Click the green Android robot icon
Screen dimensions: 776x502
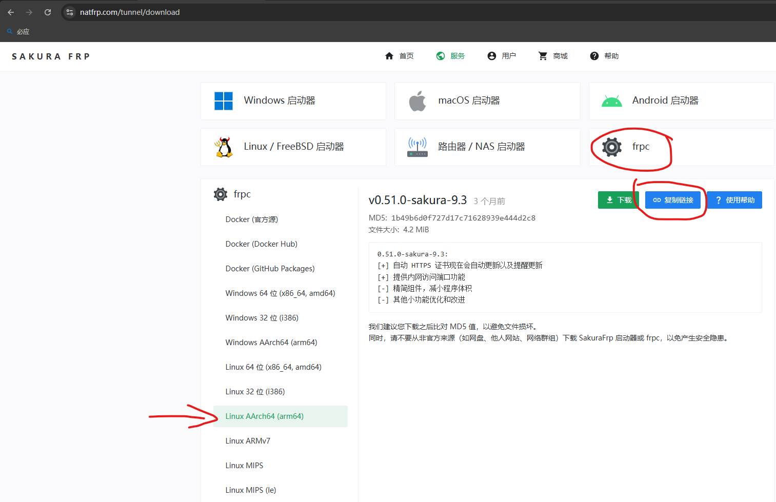612,101
